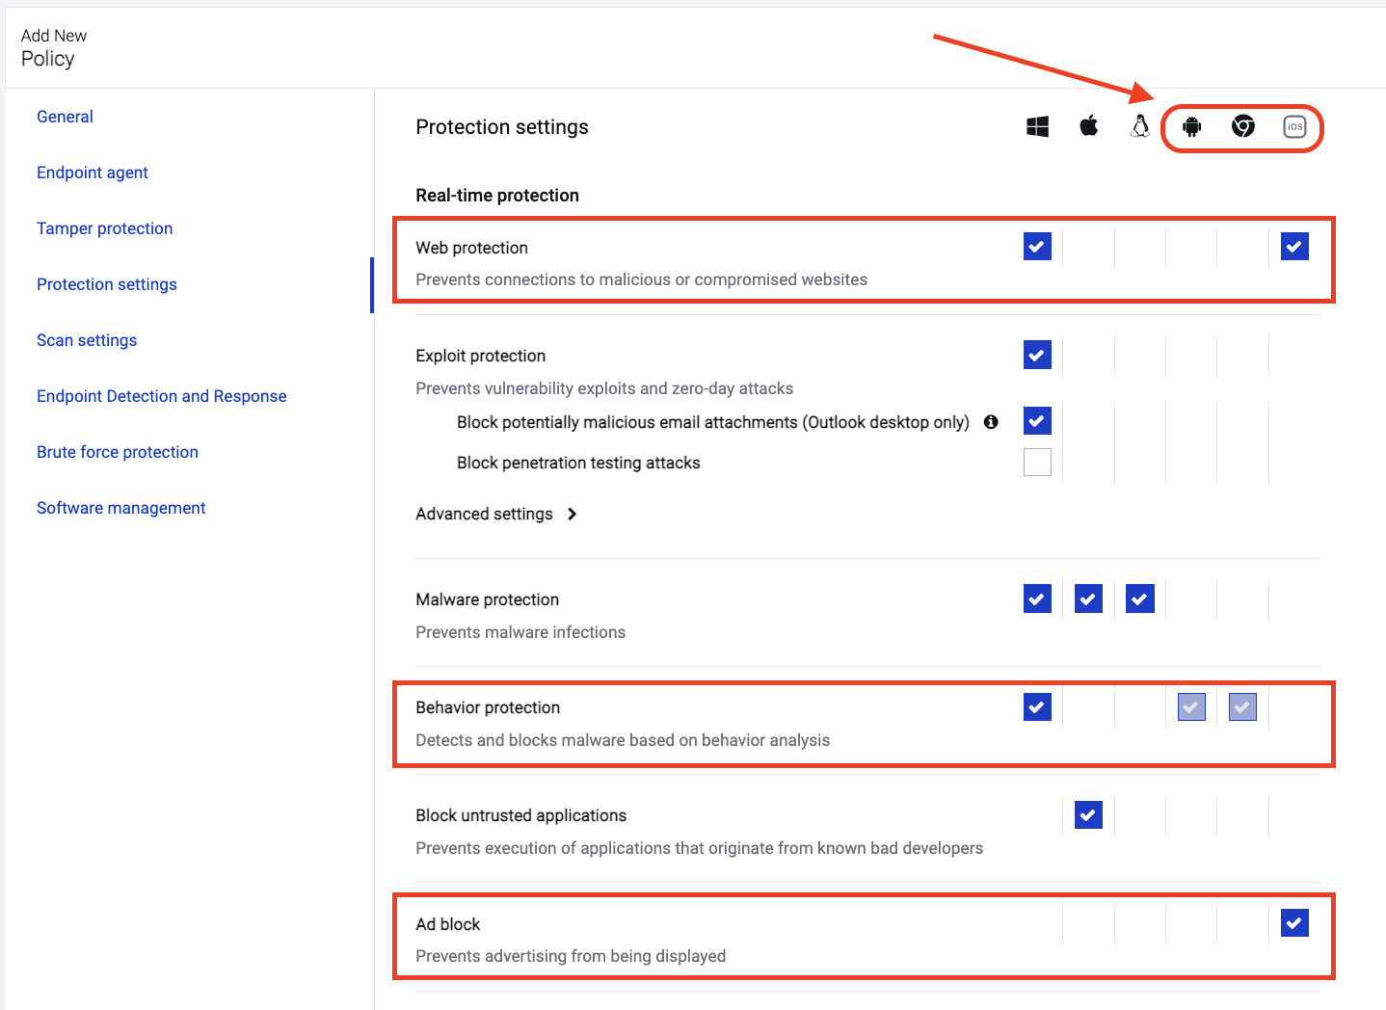Click the Apple macOS platform icon
This screenshot has height=1010, width=1386.
1089,126
